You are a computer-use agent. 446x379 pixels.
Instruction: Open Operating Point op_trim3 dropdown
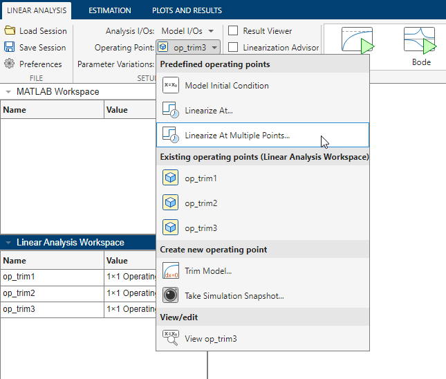188,47
